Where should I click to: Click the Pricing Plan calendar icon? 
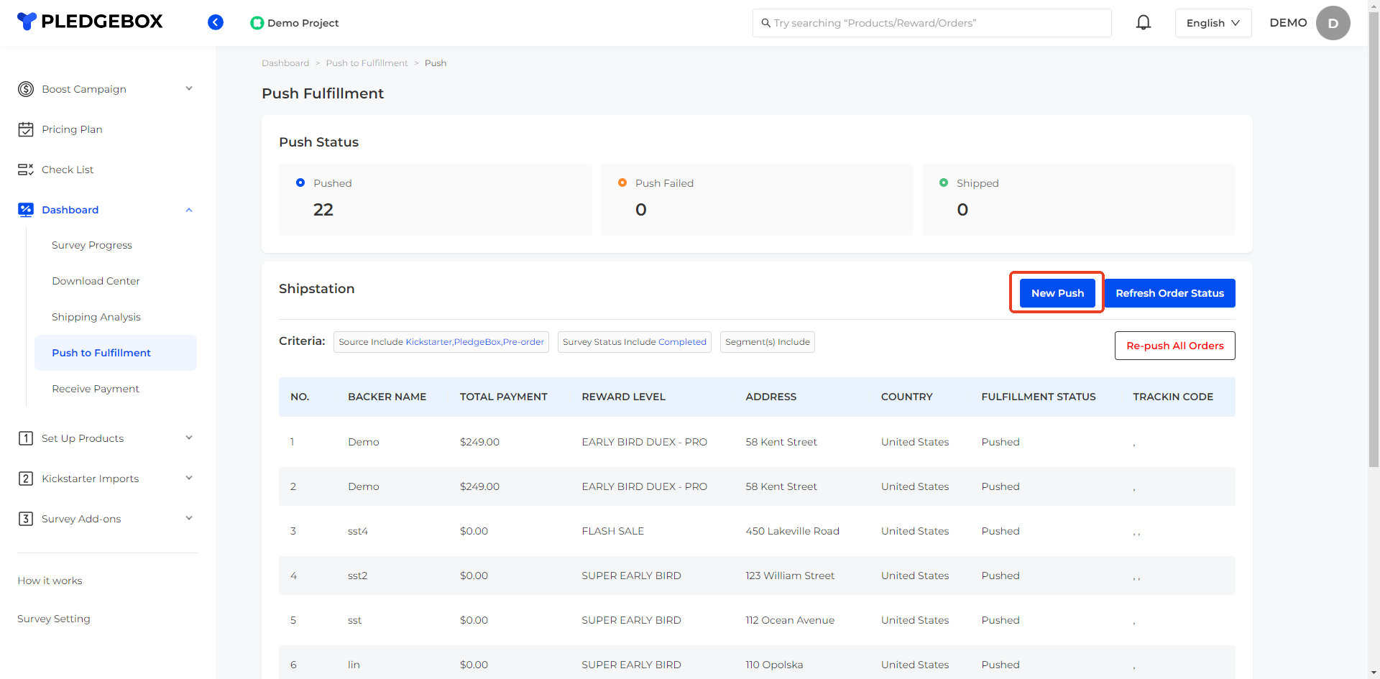[x=26, y=129]
